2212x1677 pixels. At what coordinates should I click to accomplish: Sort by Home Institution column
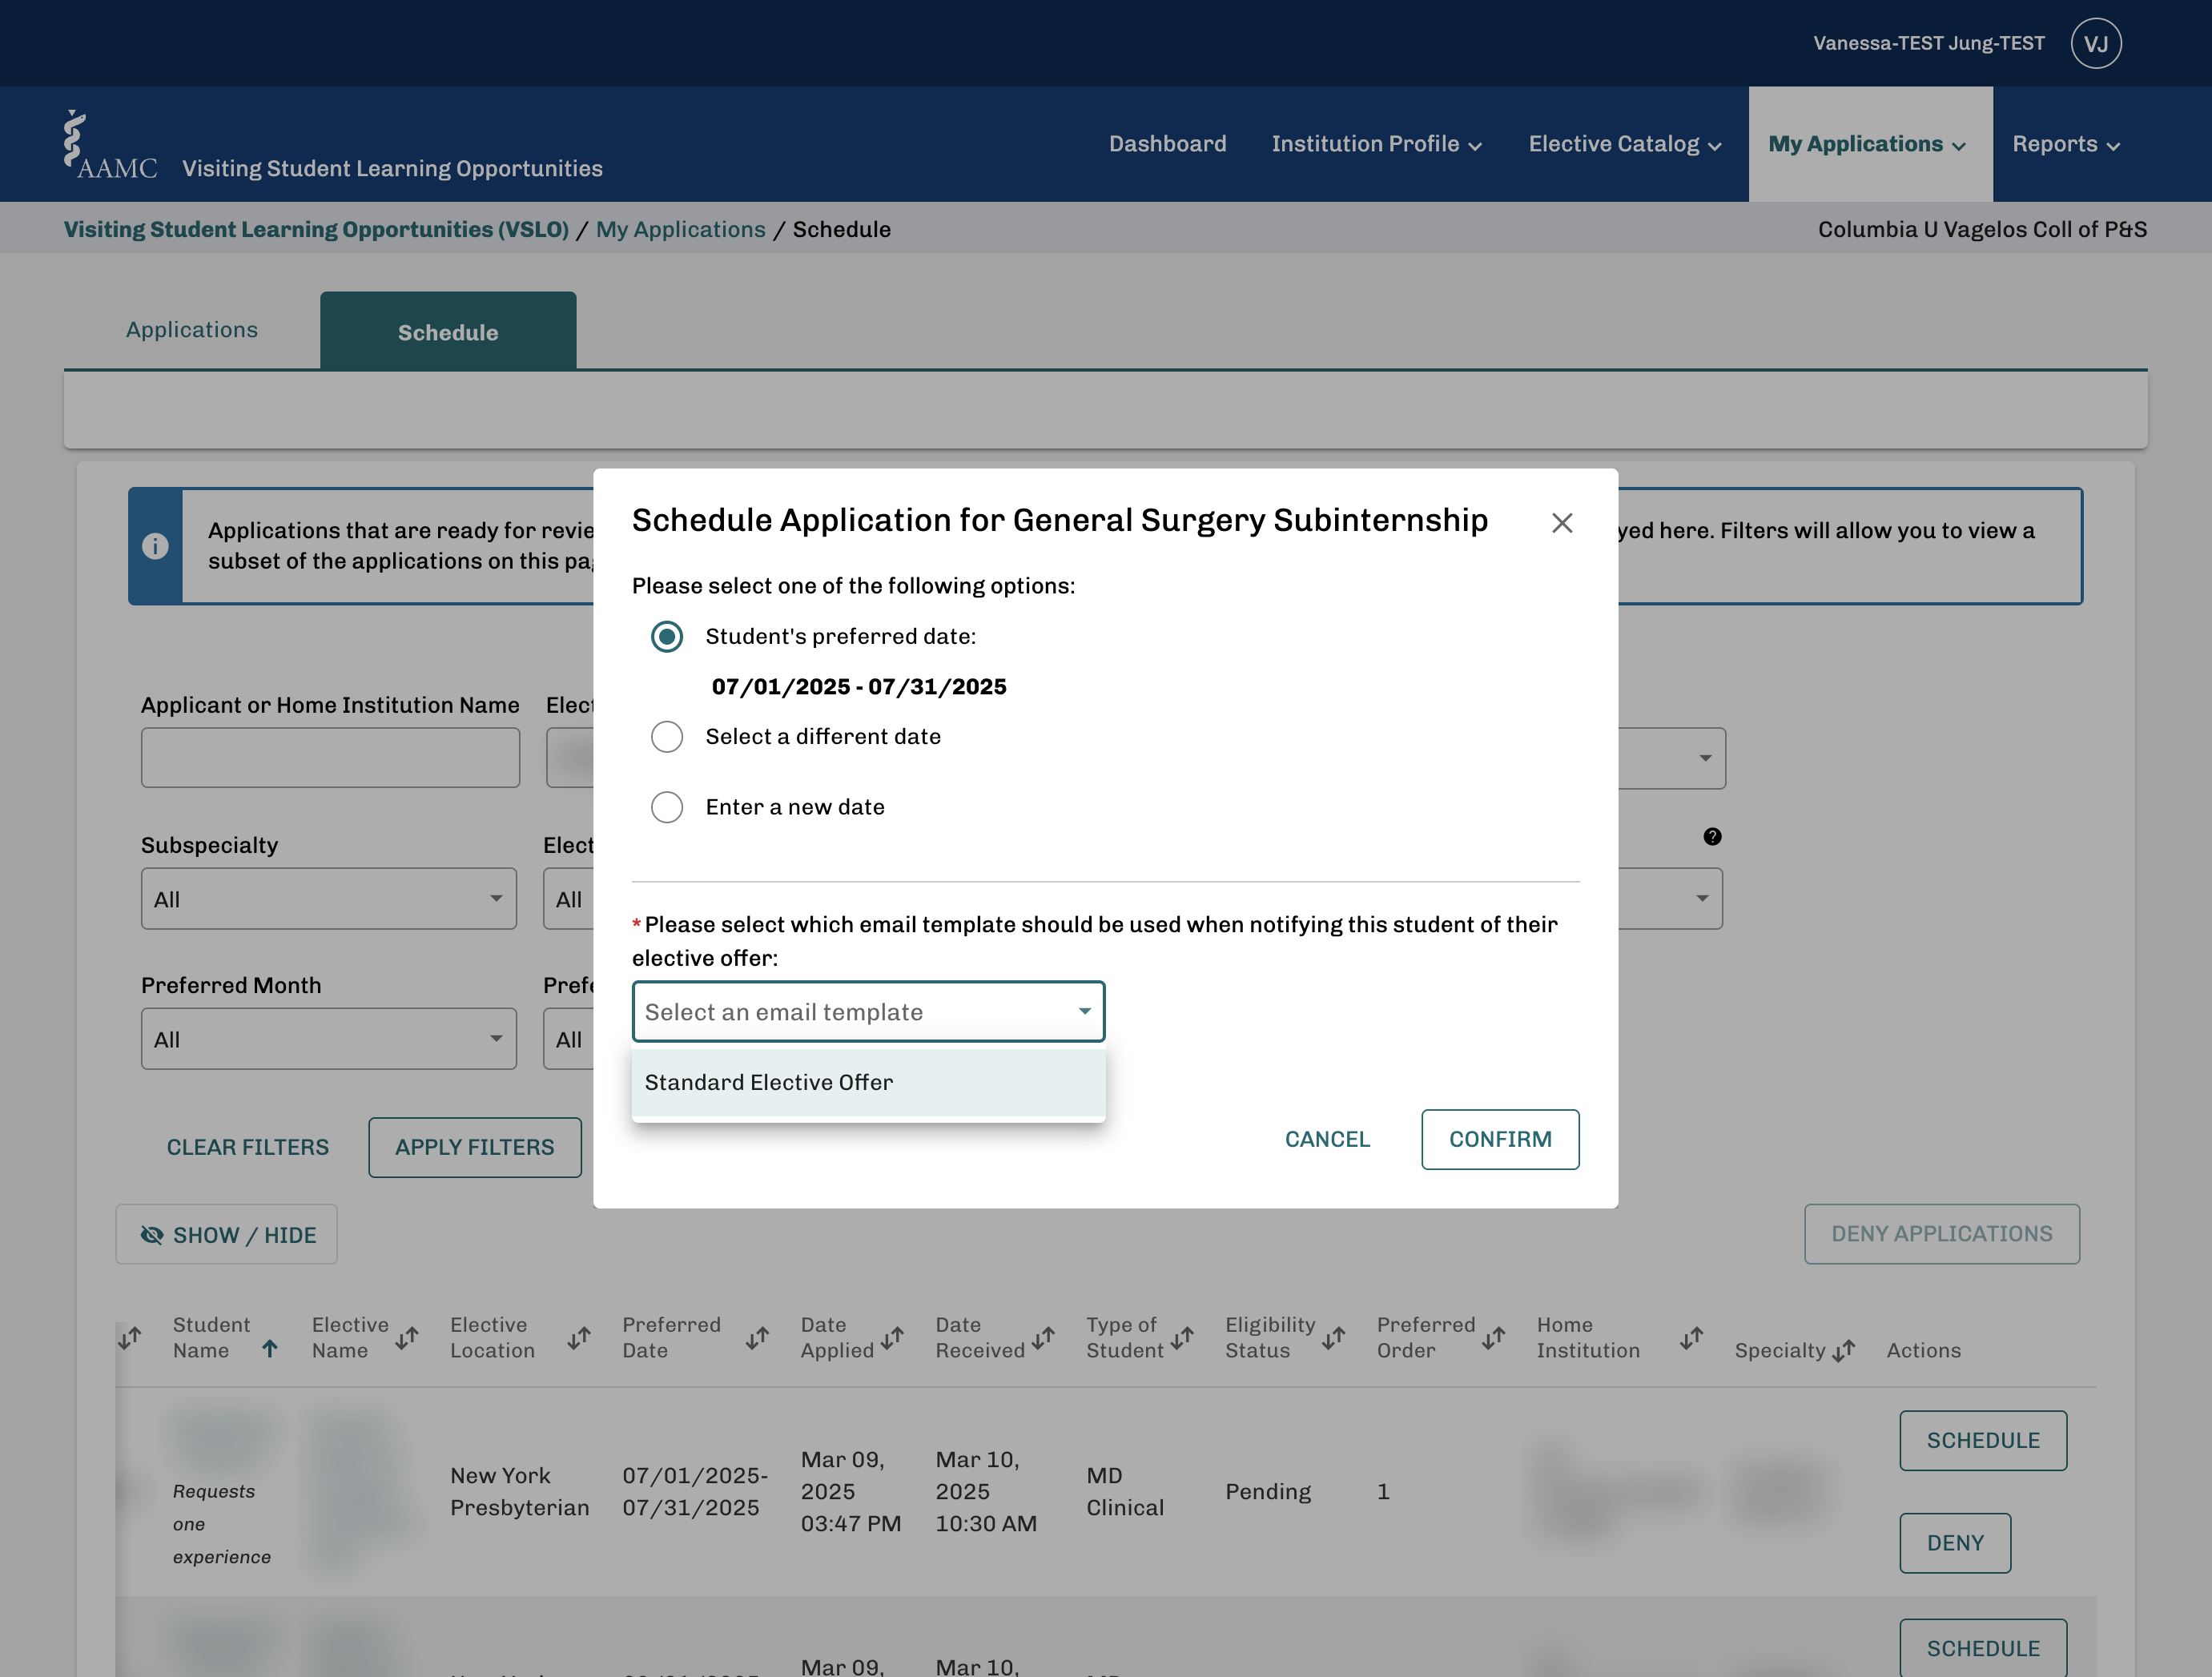coord(1691,1337)
